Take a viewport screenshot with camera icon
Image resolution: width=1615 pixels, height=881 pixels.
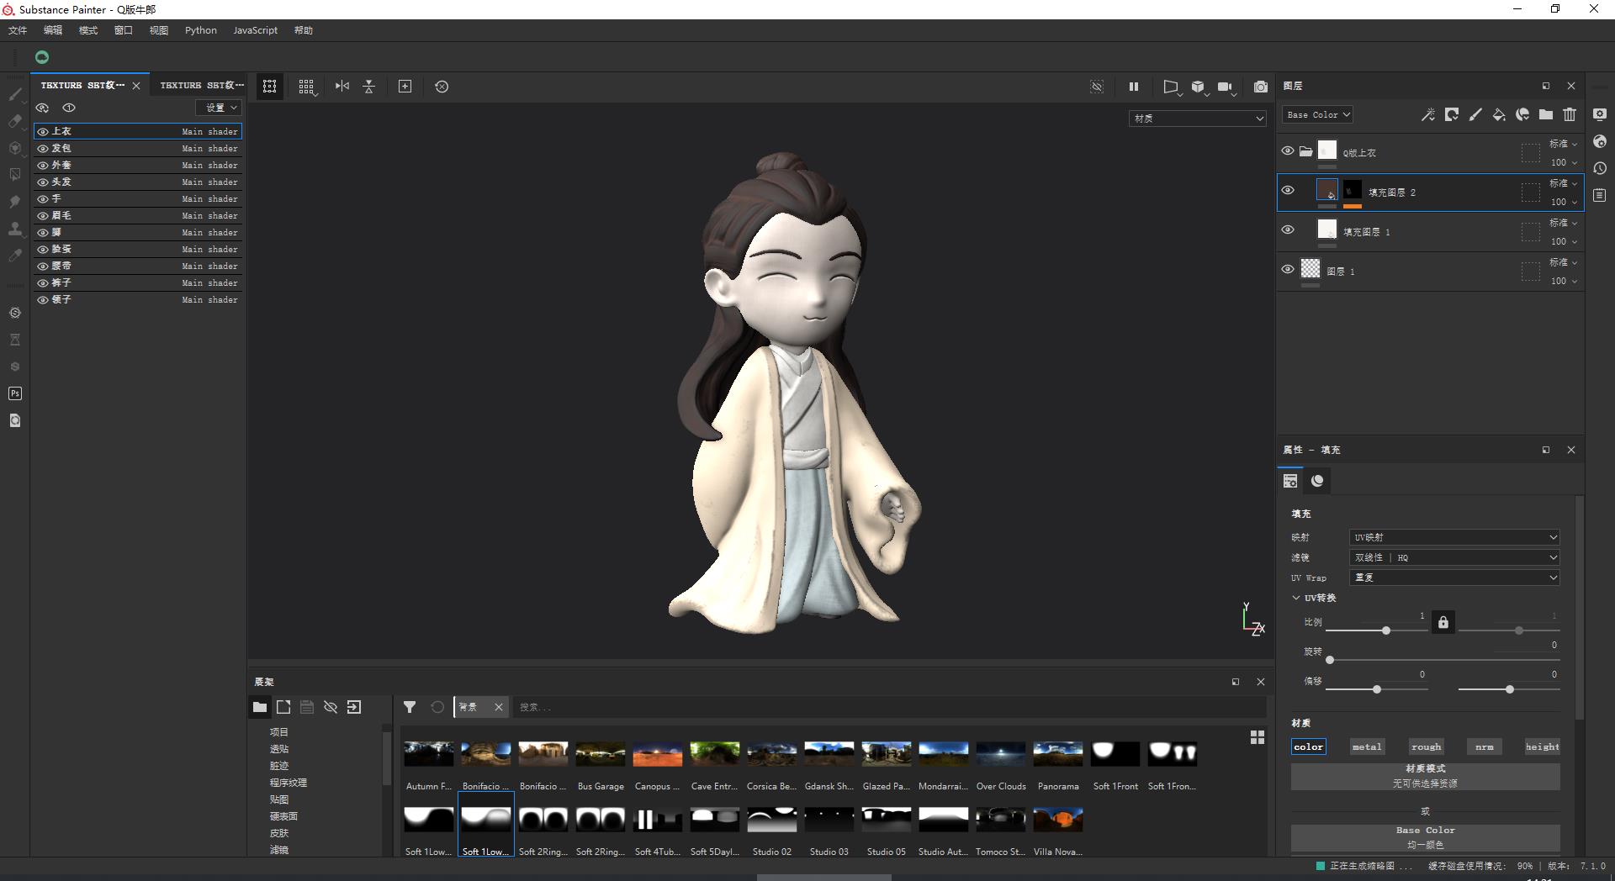pos(1260,87)
